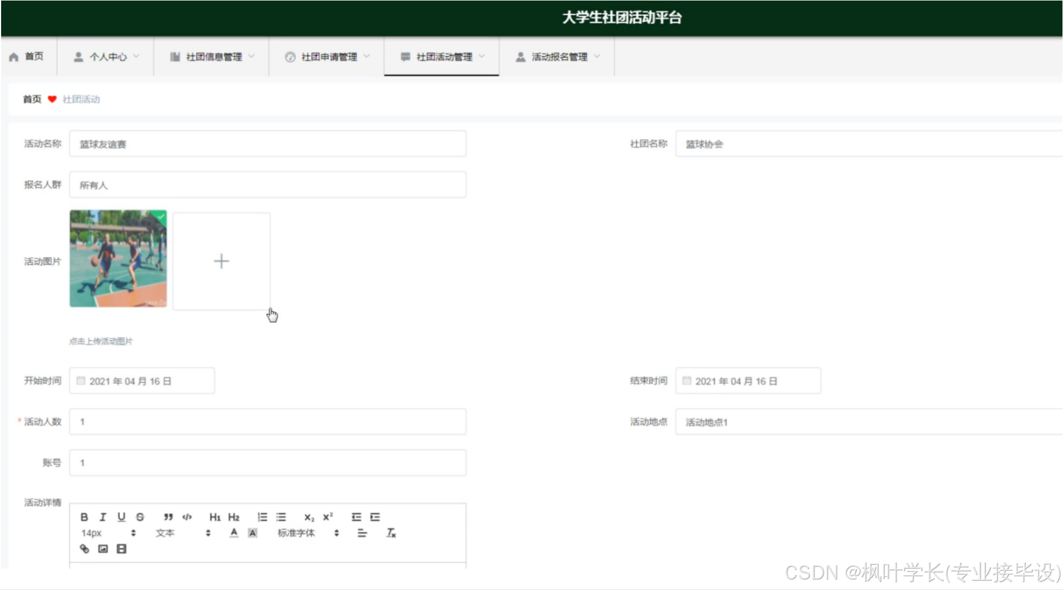Toggle bold formatting in the editor
Image resolution: width=1063 pixels, height=590 pixels.
[84, 517]
